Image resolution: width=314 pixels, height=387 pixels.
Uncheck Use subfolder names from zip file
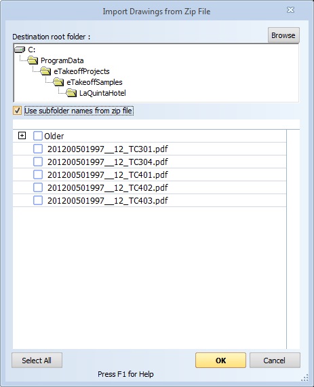click(x=17, y=110)
